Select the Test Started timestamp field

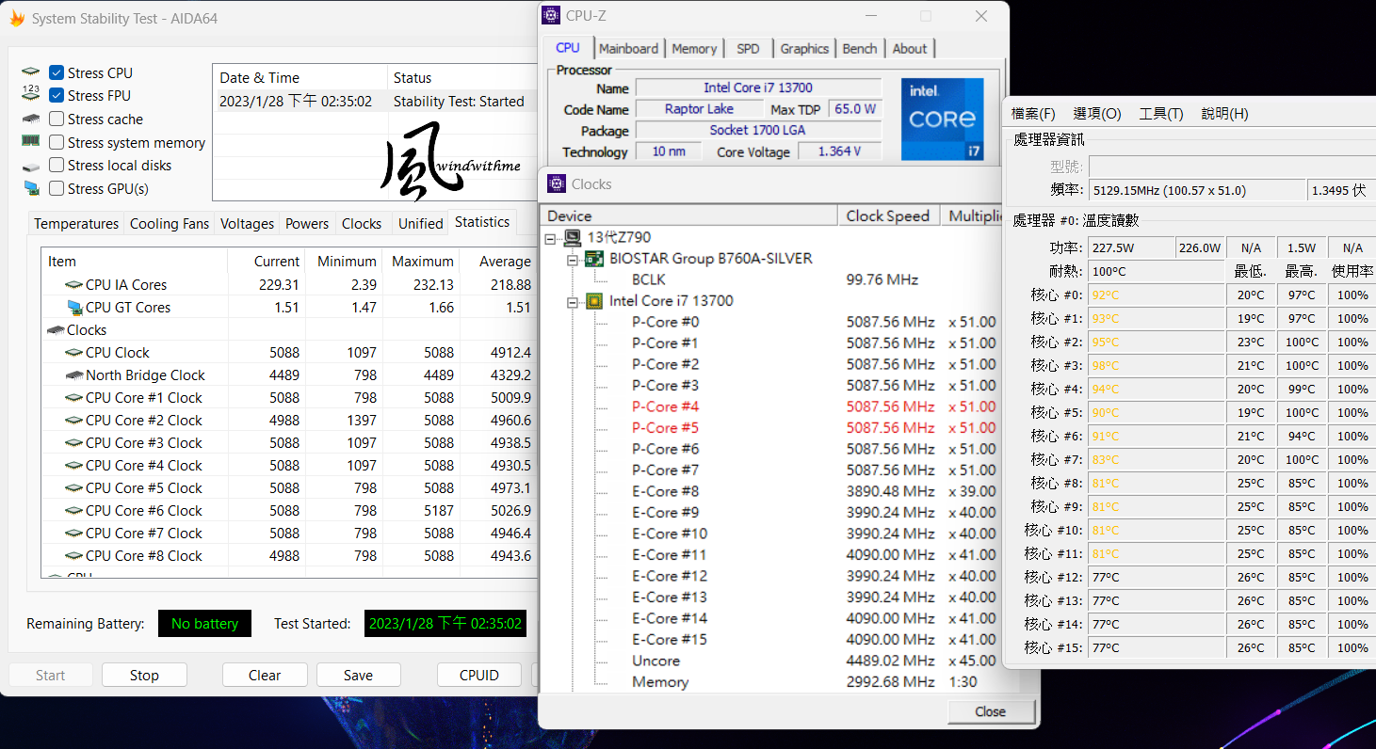pos(445,623)
